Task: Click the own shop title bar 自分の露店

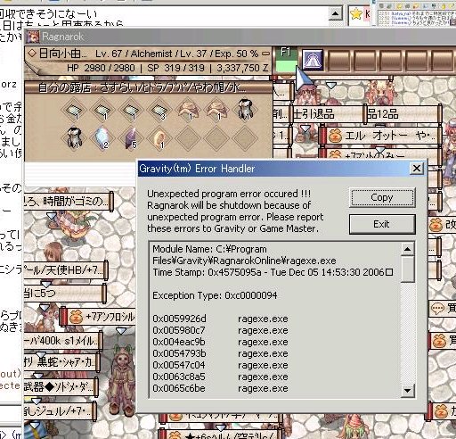Action: 149,87
